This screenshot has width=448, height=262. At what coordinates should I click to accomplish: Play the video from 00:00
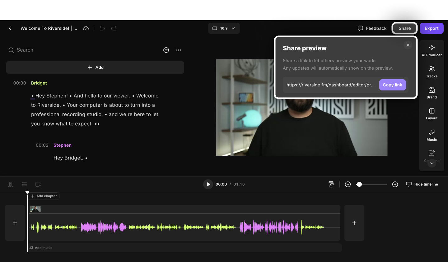(208, 184)
